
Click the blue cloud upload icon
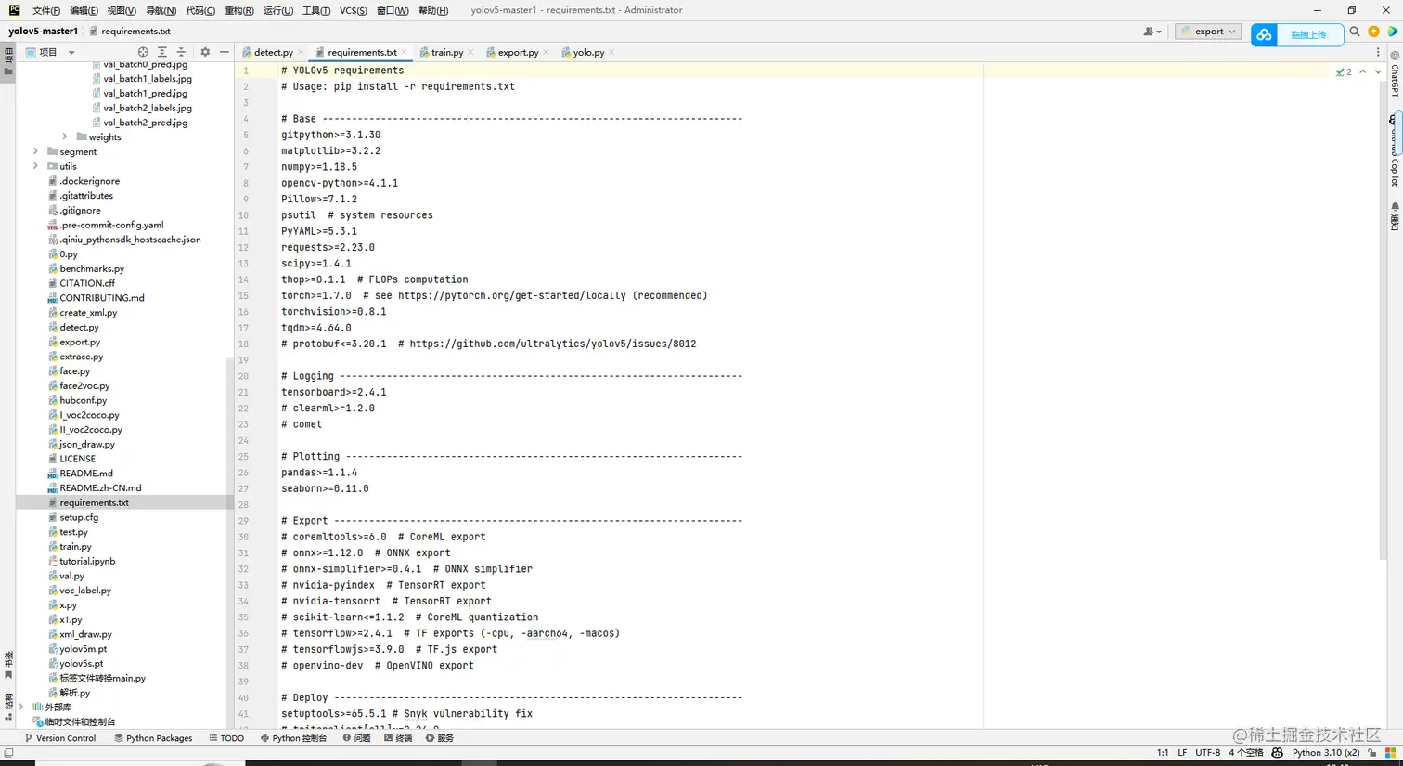pos(1264,35)
